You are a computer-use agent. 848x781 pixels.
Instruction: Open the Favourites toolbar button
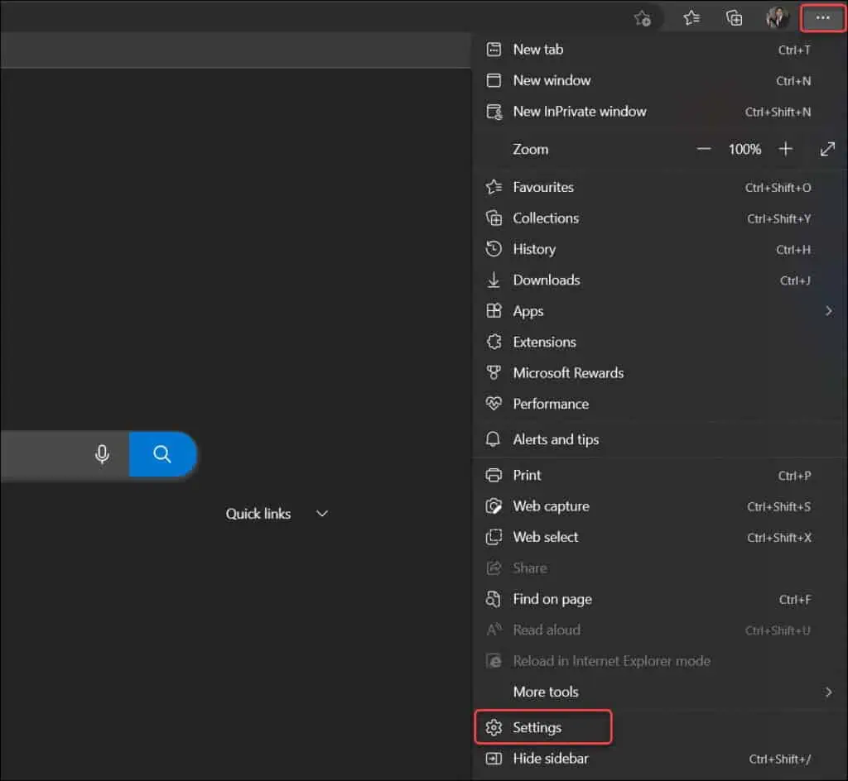tap(691, 18)
